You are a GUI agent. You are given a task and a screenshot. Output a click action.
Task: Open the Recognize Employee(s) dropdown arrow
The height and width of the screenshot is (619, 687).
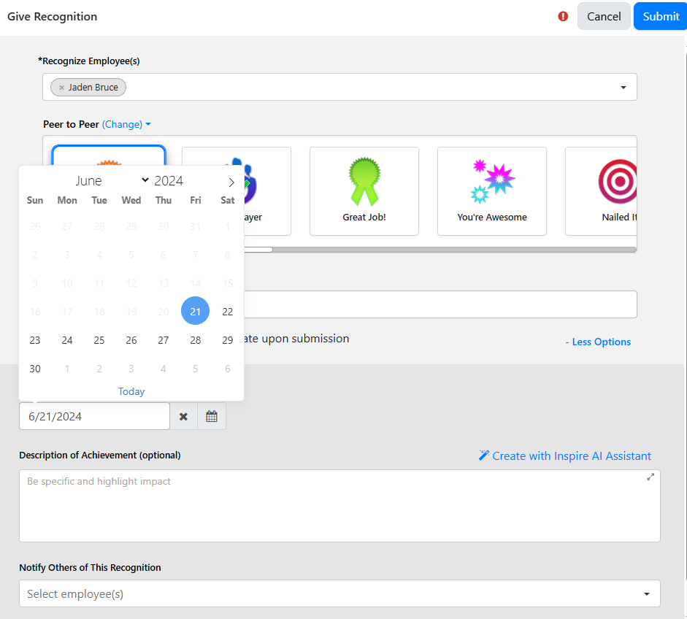coord(623,88)
